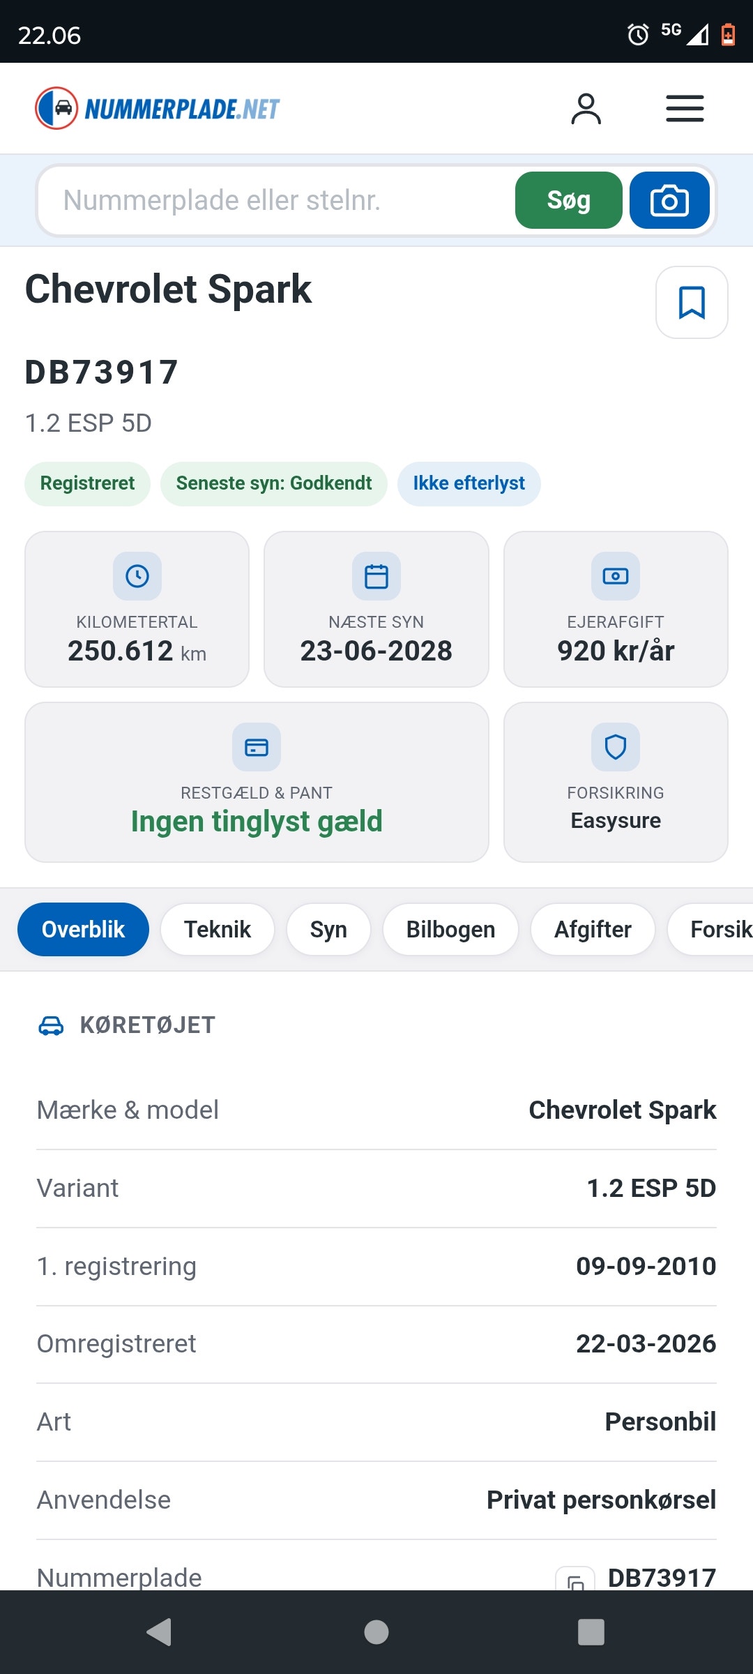Tap the Registreret status badge
The image size is (753, 1674).
(x=87, y=483)
